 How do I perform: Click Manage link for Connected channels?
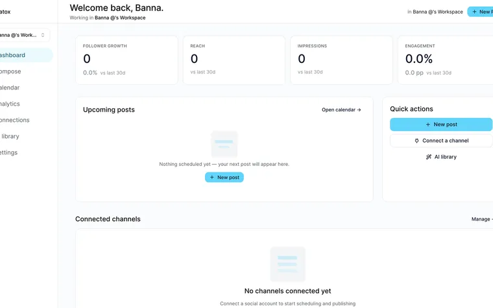(x=482, y=219)
